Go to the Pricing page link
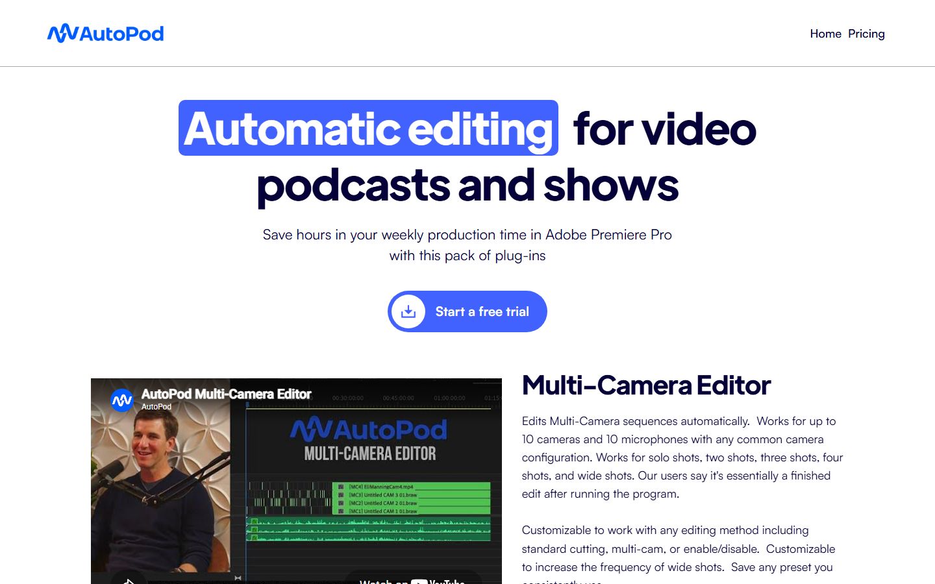 (x=866, y=34)
